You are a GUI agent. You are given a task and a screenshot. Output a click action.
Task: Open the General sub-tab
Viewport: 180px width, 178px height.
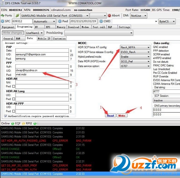(8, 39)
